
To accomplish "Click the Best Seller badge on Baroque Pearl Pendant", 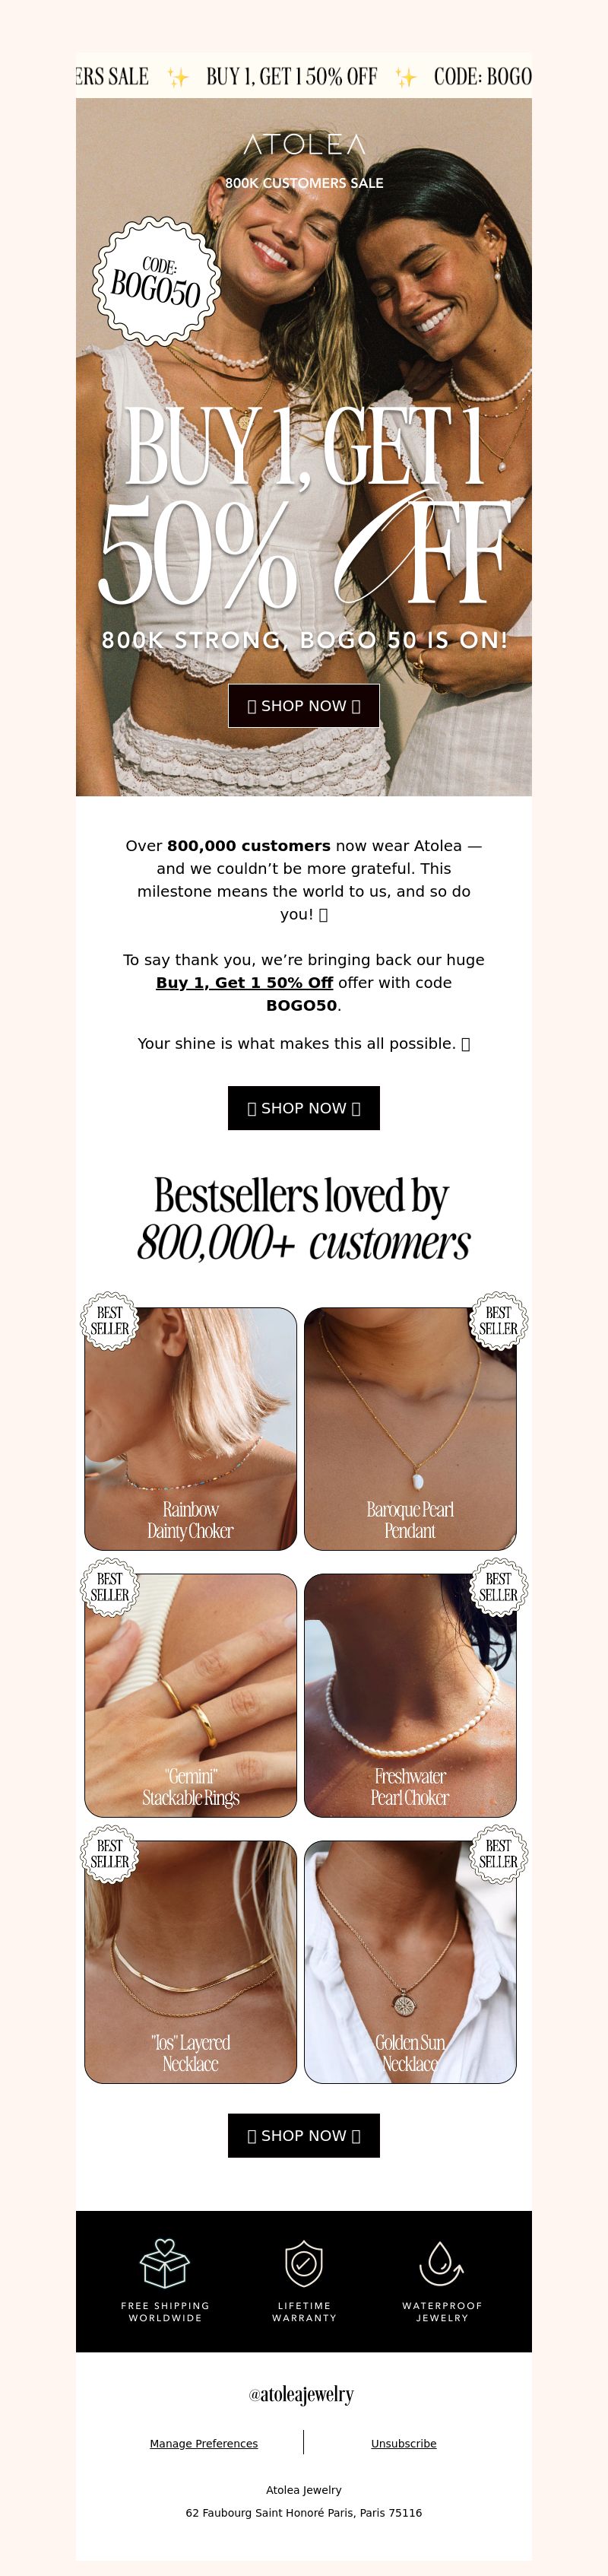I will 498,1321.
